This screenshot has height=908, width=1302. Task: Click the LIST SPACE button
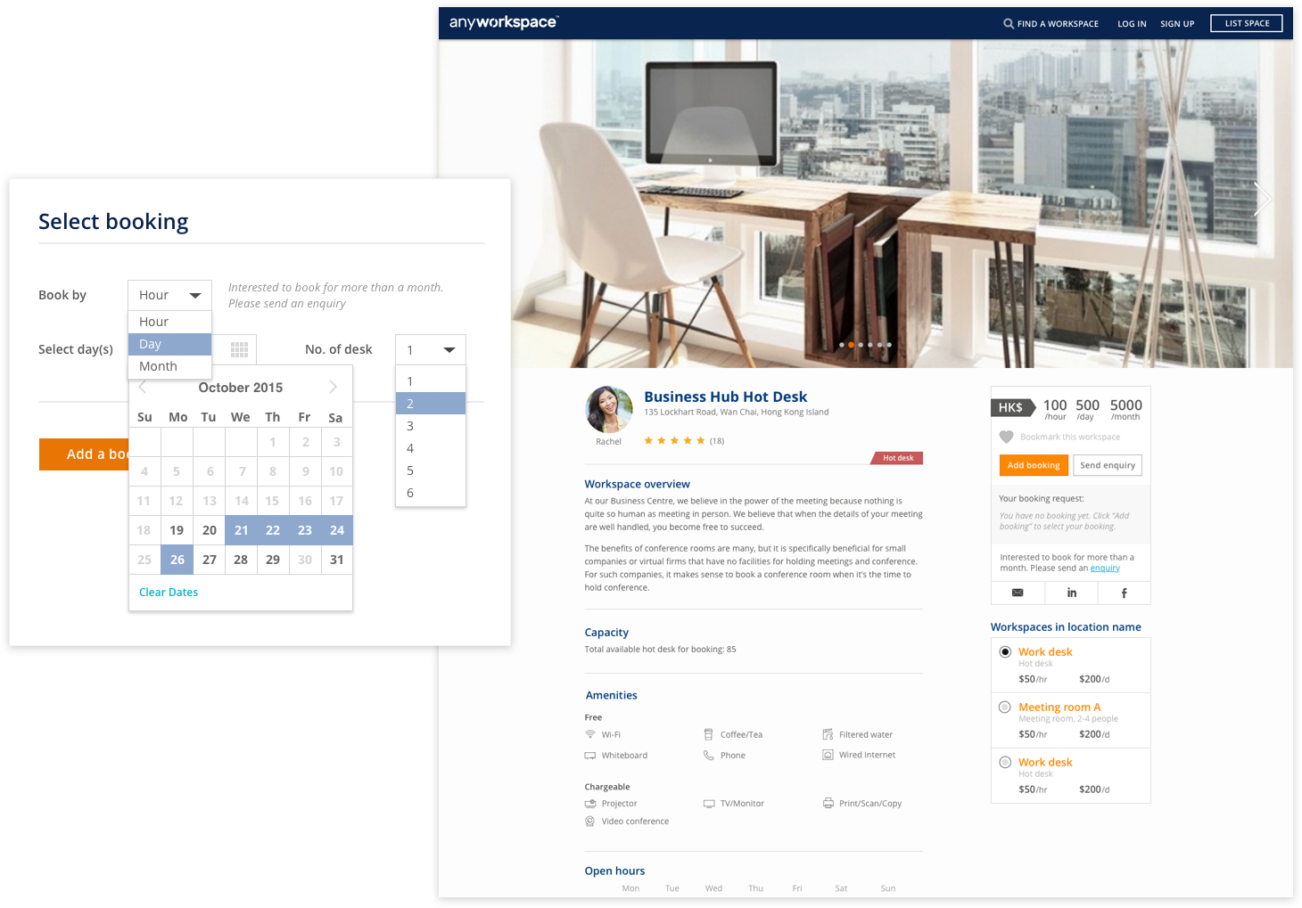(1247, 23)
